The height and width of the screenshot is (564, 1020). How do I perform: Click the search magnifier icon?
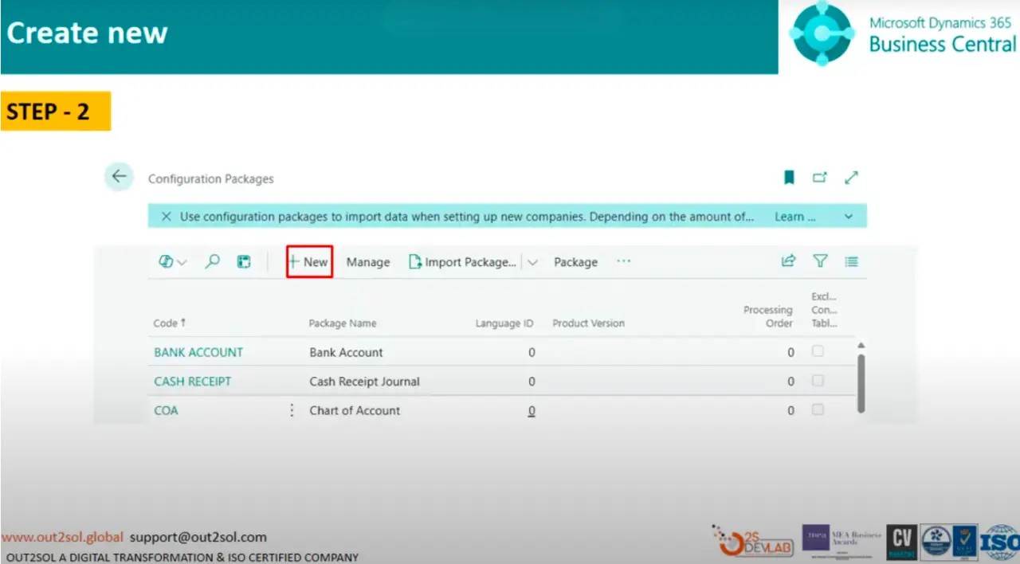click(x=212, y=261)
